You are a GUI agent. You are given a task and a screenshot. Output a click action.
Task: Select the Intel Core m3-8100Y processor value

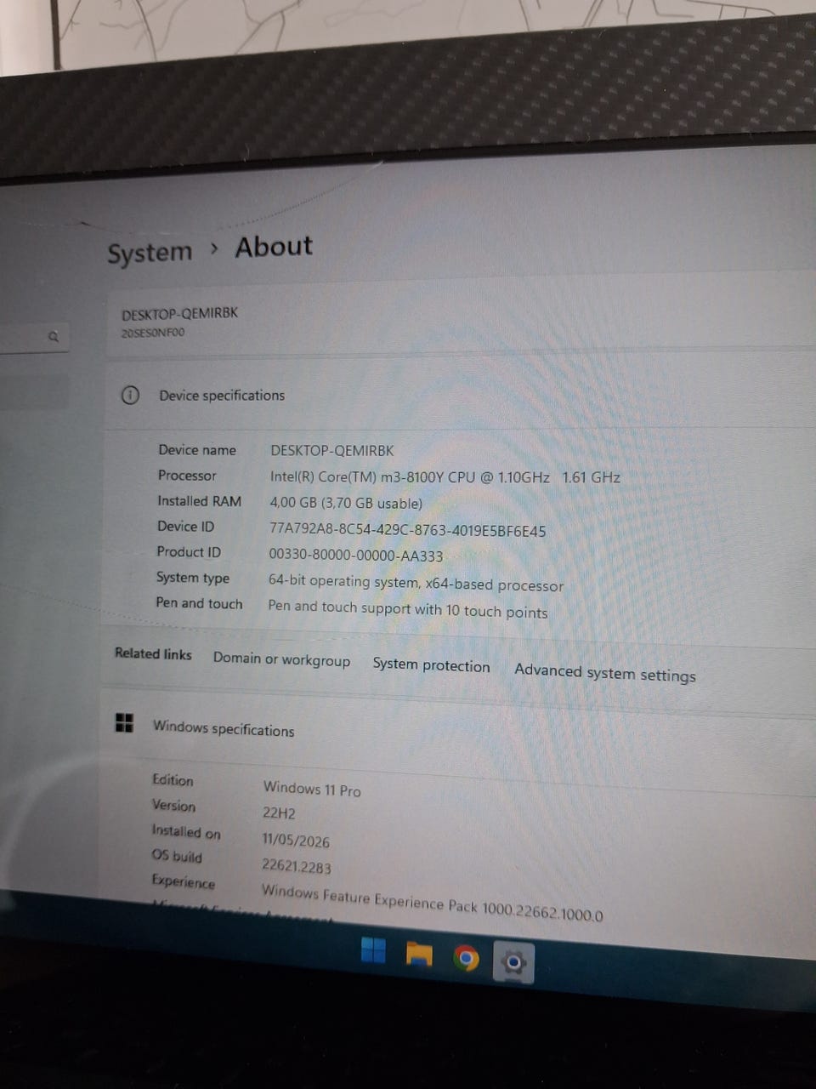(445, 477)
